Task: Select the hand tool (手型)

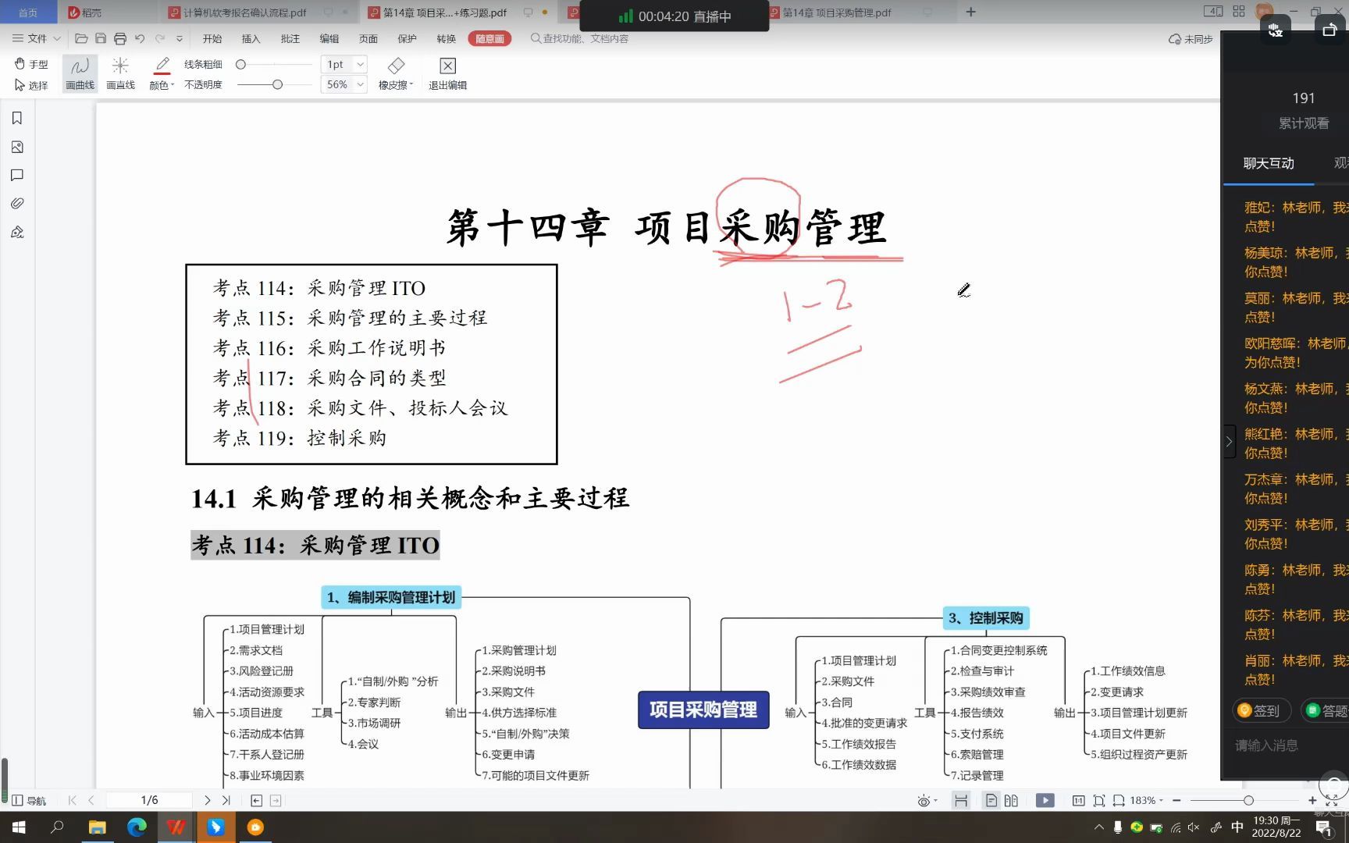Action: point(31,64)
